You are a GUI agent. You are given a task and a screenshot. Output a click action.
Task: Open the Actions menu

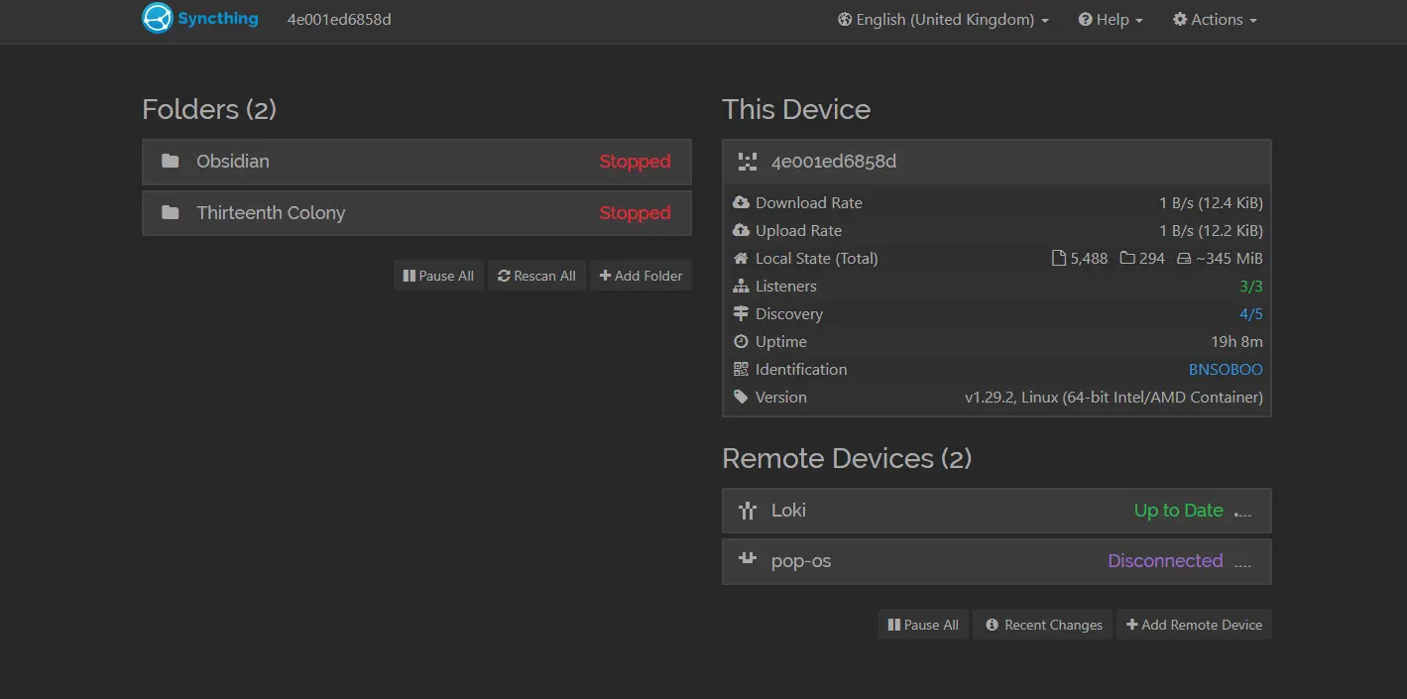(x=1215, y=20)
